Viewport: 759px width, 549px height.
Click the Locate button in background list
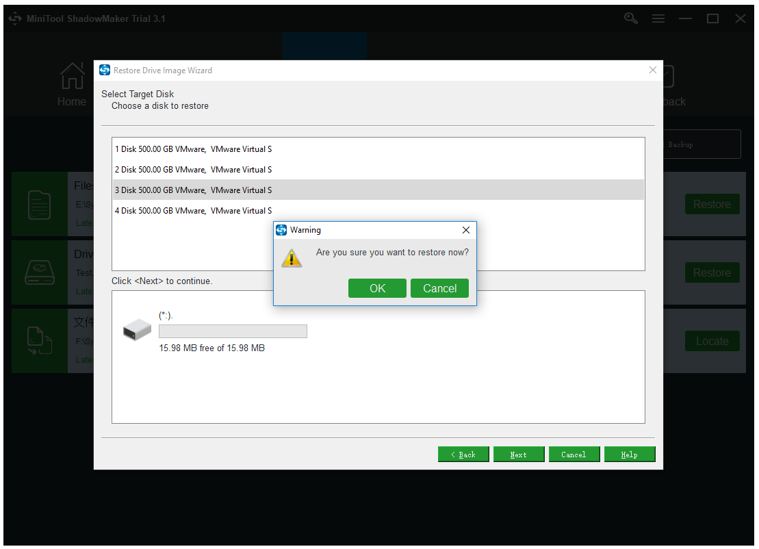pos(712,342)
